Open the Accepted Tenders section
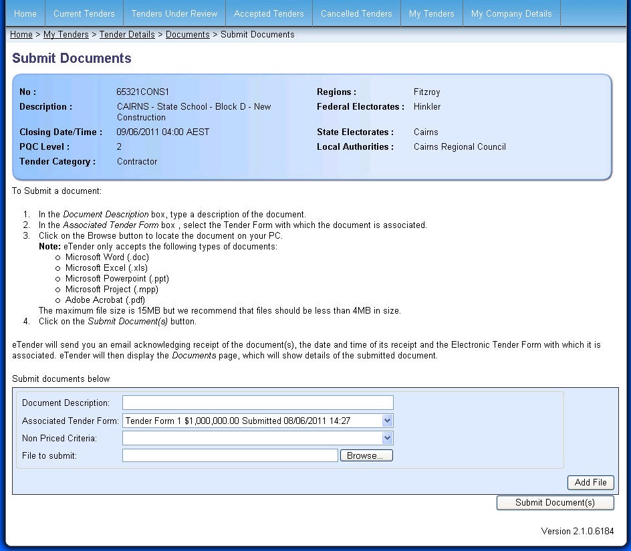631x551 pixels. coord(269,13)
